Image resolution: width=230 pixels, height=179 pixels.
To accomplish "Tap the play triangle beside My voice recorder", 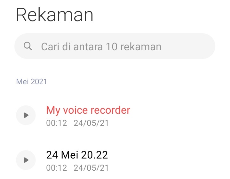I will click(27, 115).
